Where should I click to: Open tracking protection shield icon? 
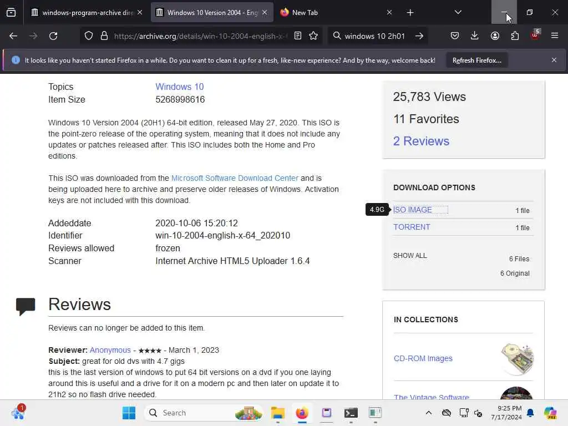coord(89,36)
